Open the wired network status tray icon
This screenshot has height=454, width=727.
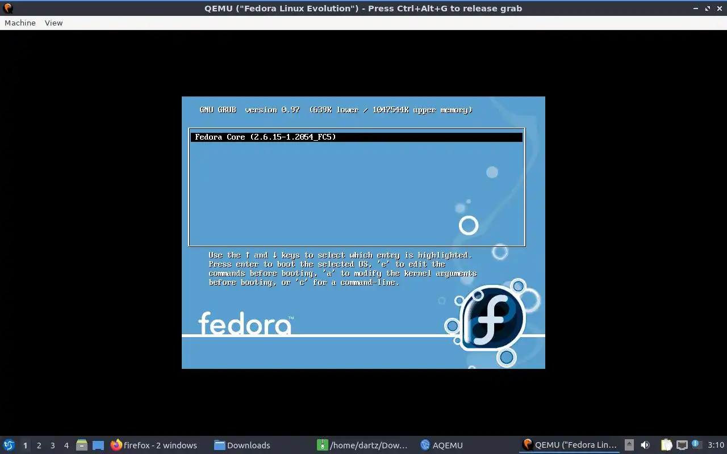682,445
